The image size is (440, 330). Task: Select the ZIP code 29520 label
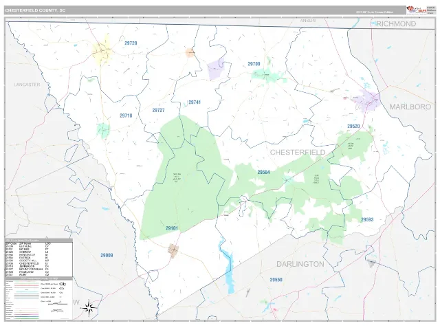point(353,126)
